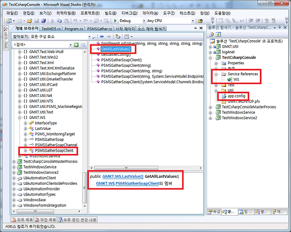Click Solution Explorer properties icon

tap(211, 34)
